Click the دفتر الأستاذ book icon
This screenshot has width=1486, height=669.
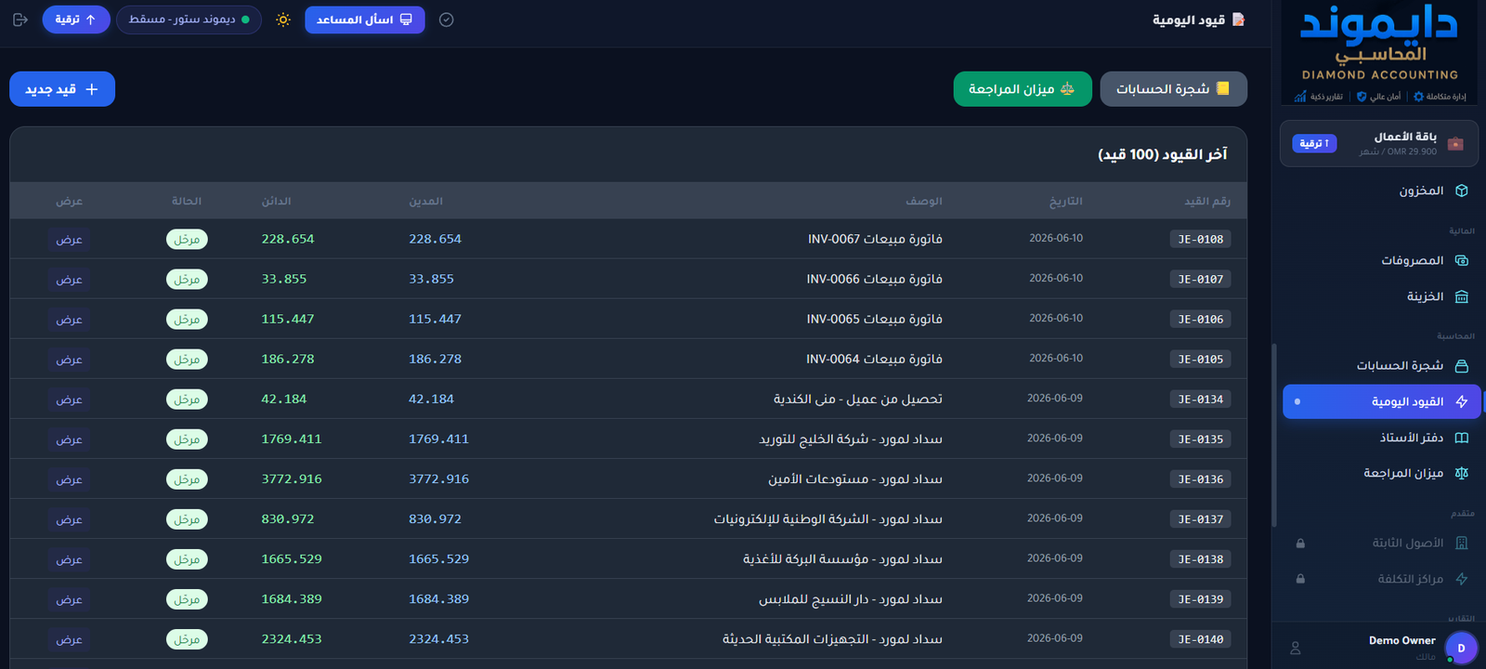(1462, 438)
